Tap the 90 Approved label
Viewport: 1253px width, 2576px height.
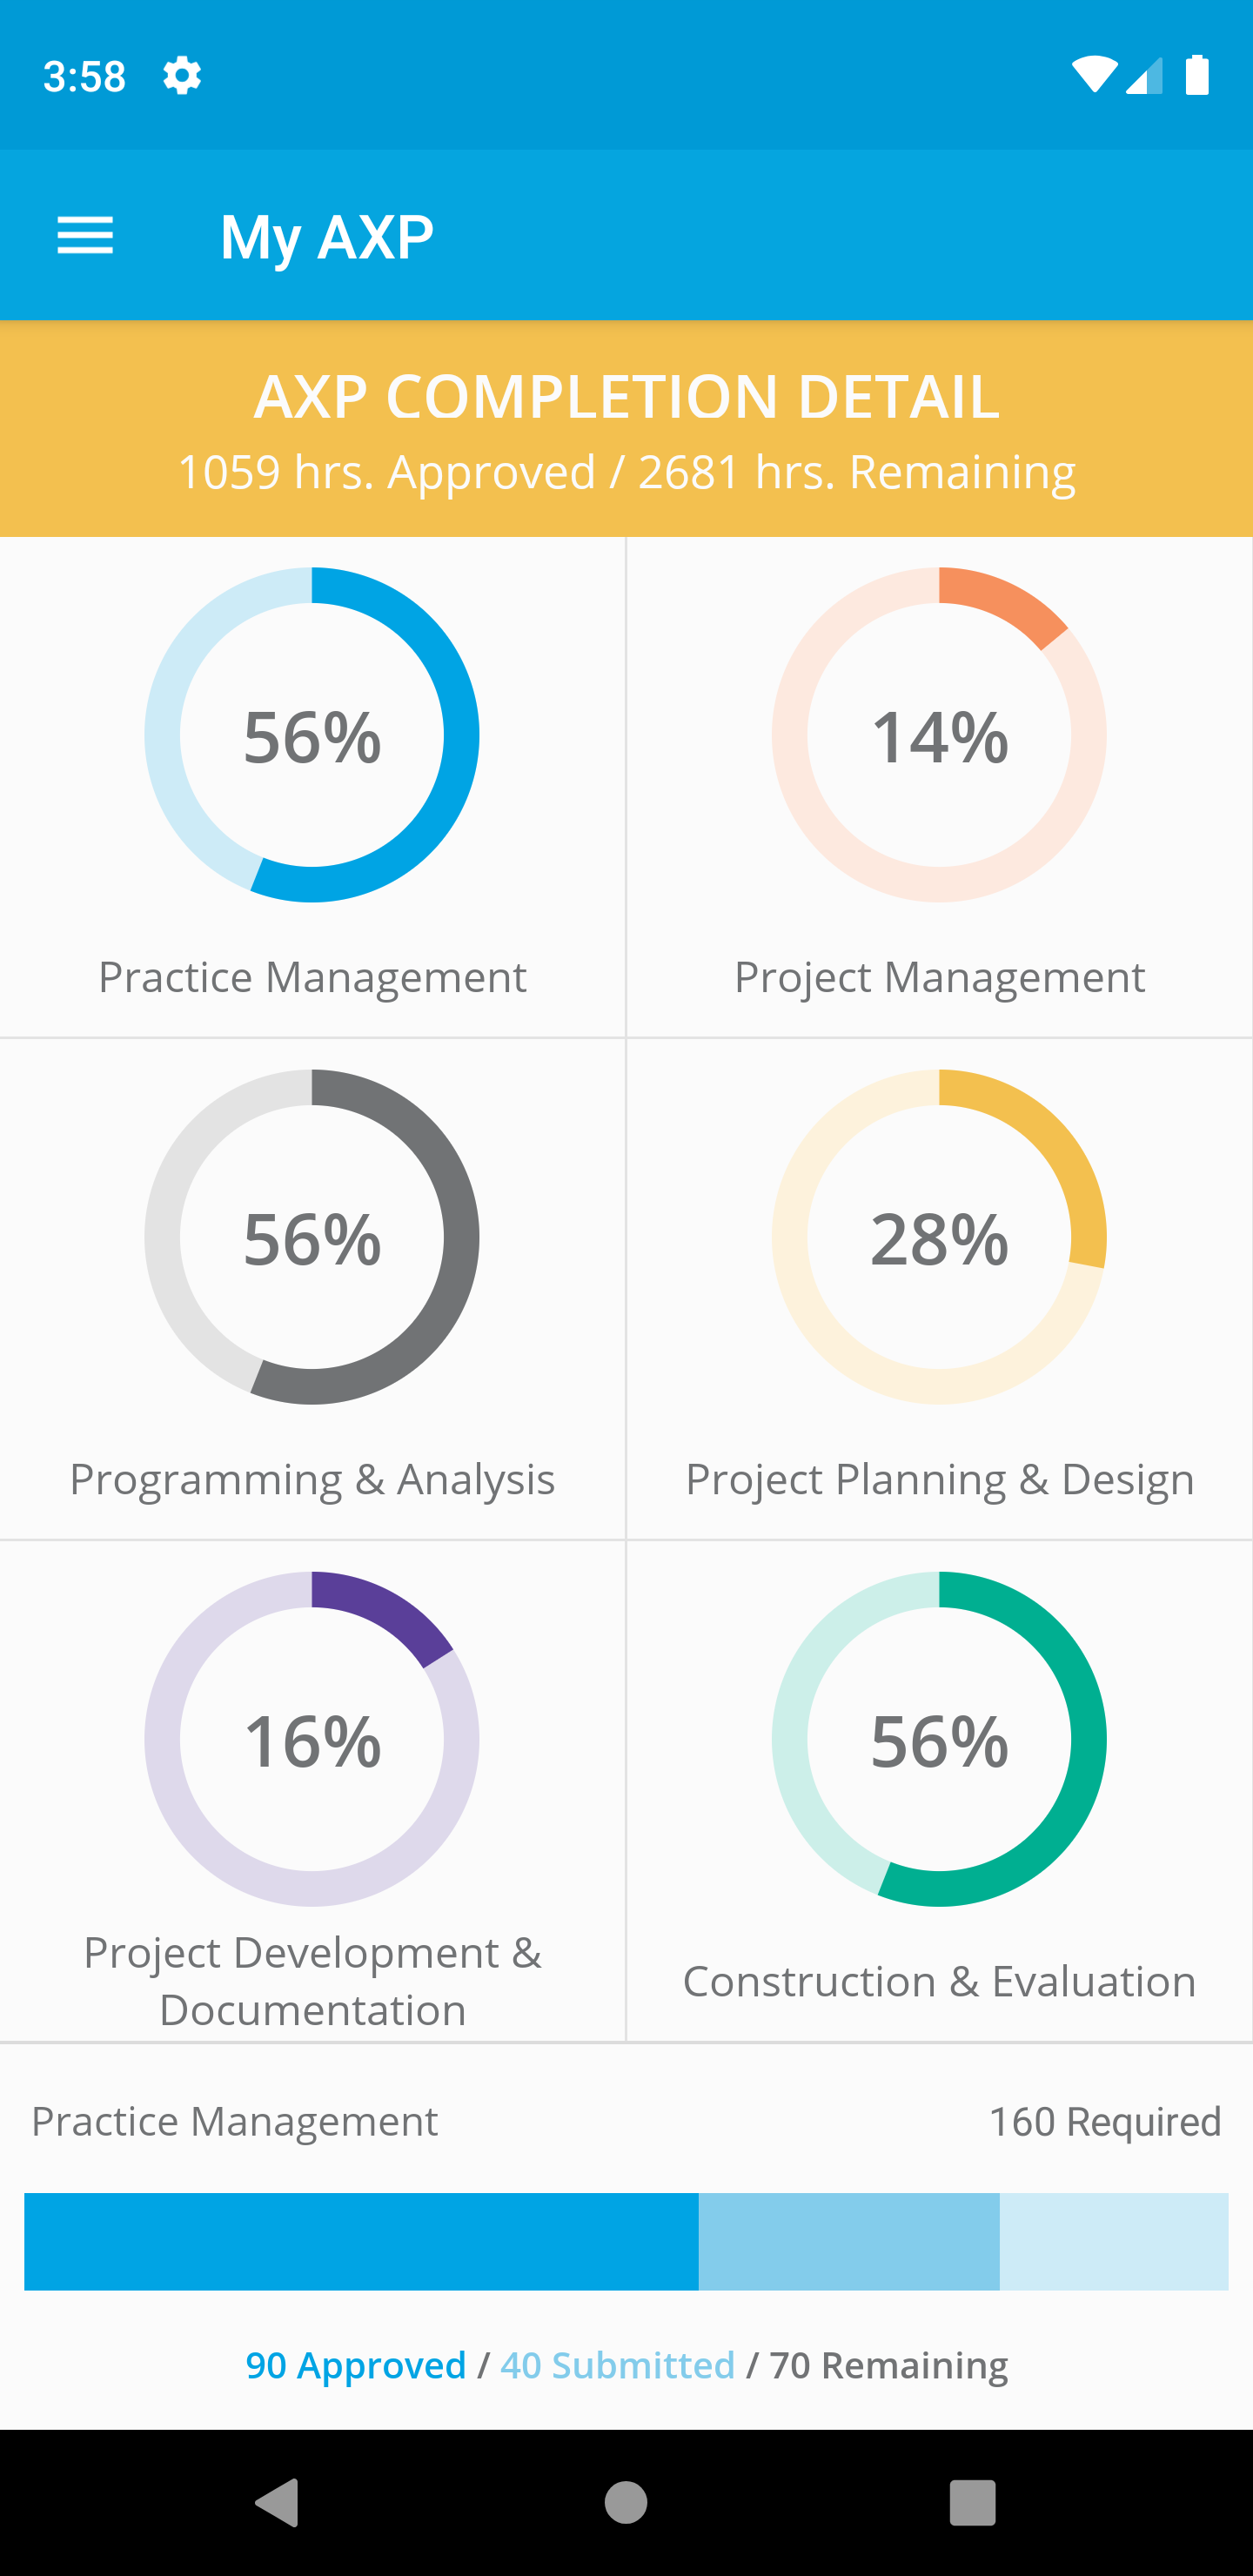[356, 2365]
